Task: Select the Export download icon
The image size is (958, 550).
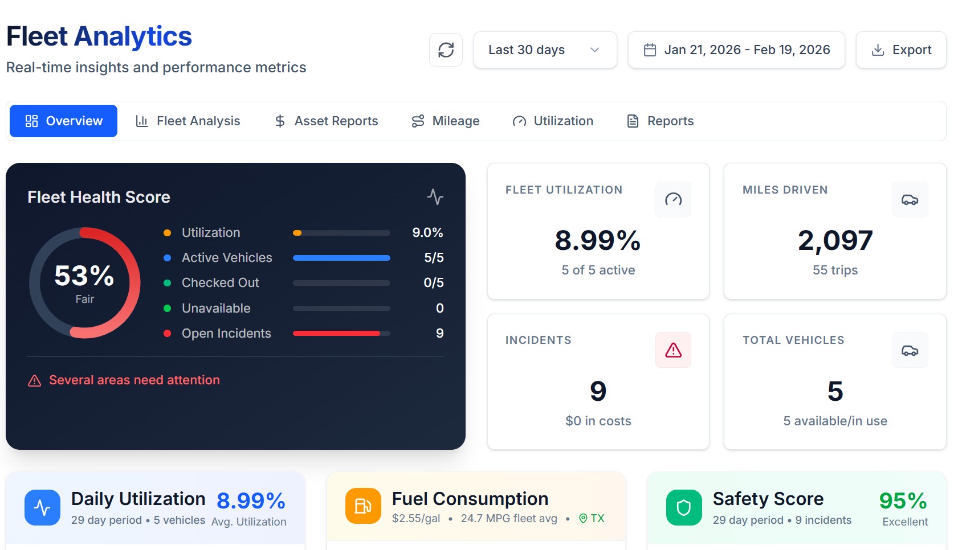Action: (878, 50)
